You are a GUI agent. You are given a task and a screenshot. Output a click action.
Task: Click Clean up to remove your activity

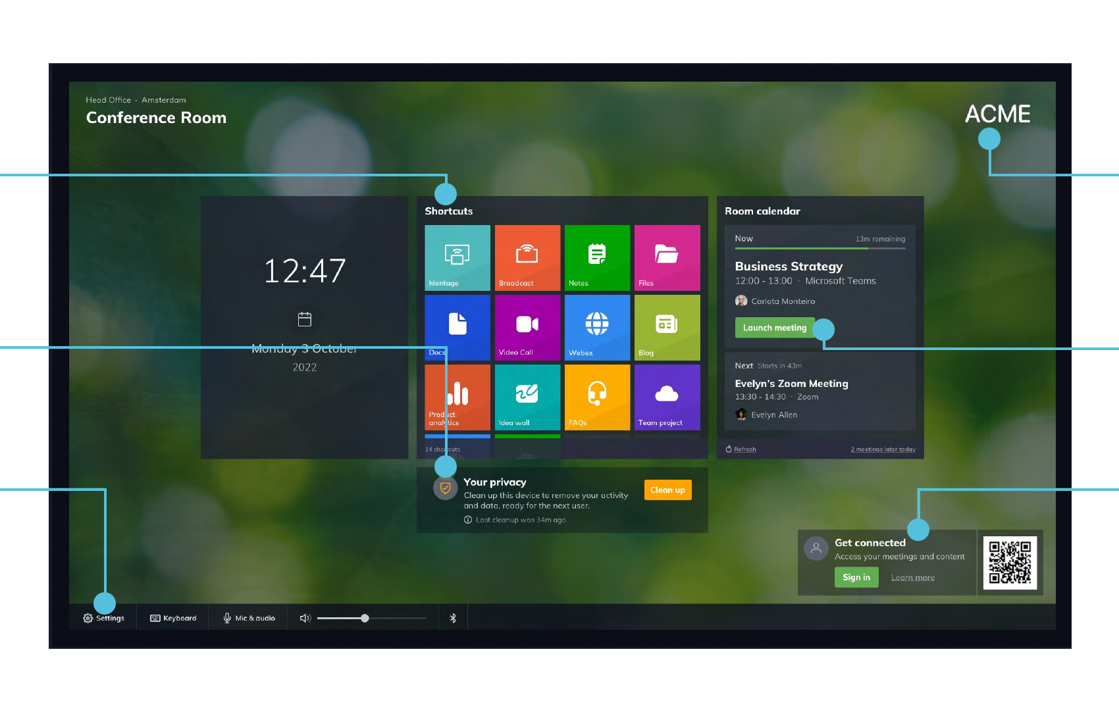667,490
